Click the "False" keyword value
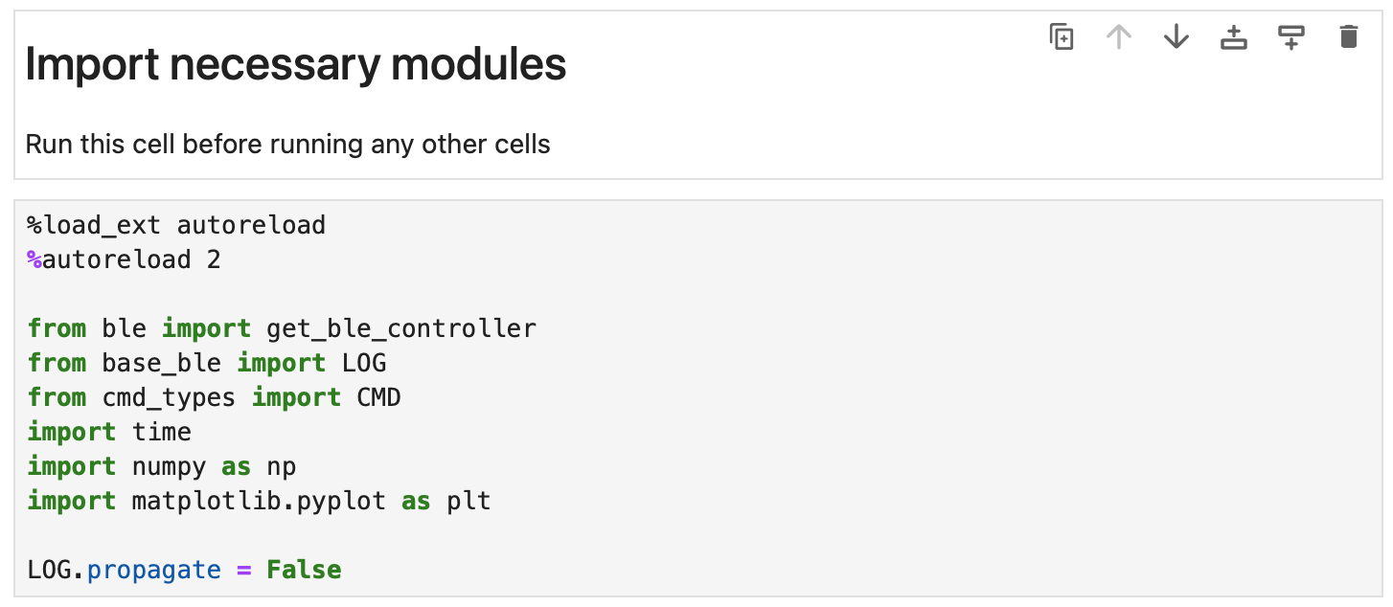Viewport: 1393px width, 607px height. coord(304,571)
